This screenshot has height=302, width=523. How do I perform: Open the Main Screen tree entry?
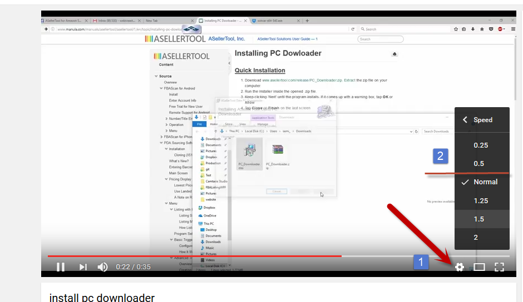pyautogui.click(x=178, y=173)
